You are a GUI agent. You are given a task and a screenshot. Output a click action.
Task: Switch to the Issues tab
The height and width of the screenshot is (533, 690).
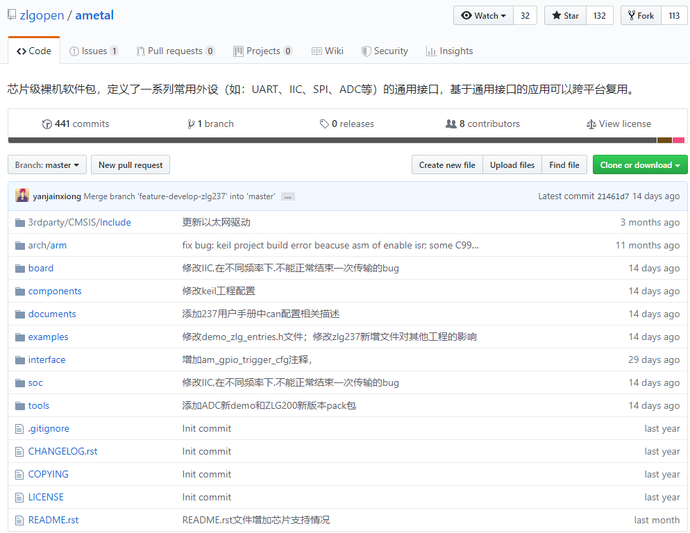(94, 51)
